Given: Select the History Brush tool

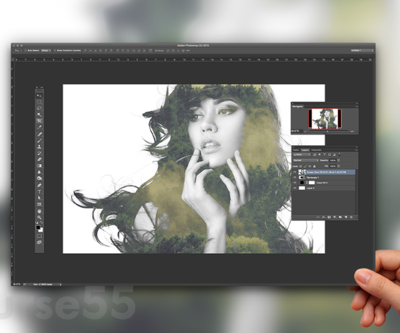Looking at the screenshot, I should coord(39,153).
